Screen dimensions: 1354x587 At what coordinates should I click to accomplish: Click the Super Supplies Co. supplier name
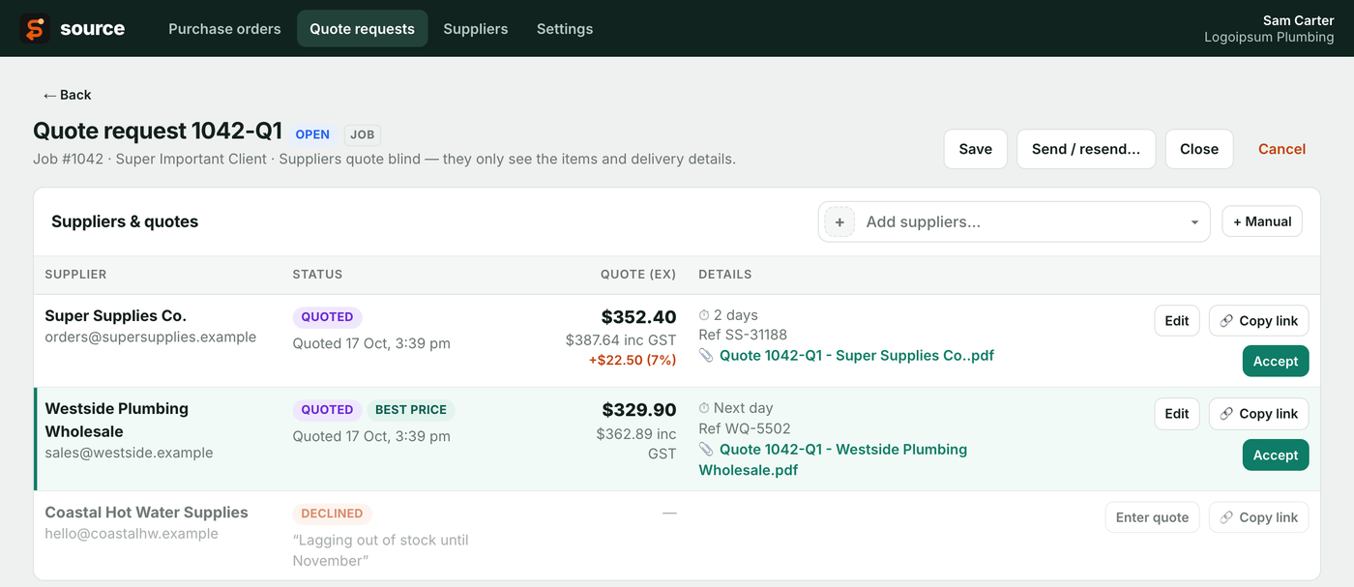115,315
